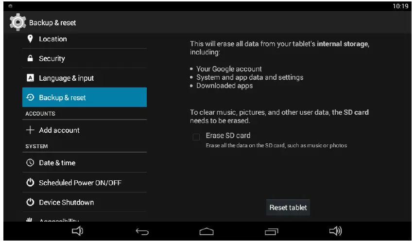Tap the Reset tablet button
This screenshot has width=415, height=243.
click(x=288, y=208)
